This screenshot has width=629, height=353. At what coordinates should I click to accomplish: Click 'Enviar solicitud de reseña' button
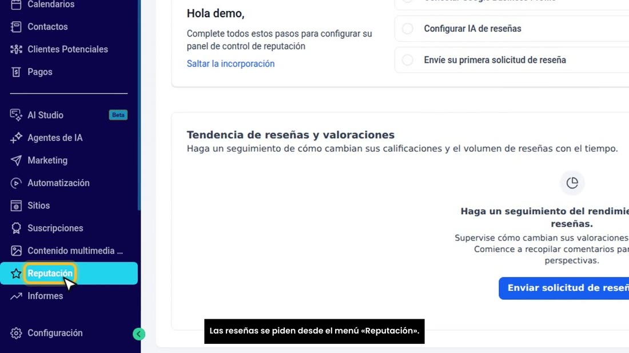[x=564, y=288]
